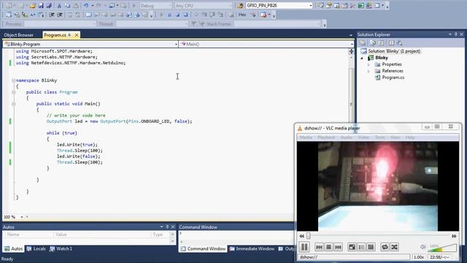Pause playback in VLC media player

coord(304,247)
